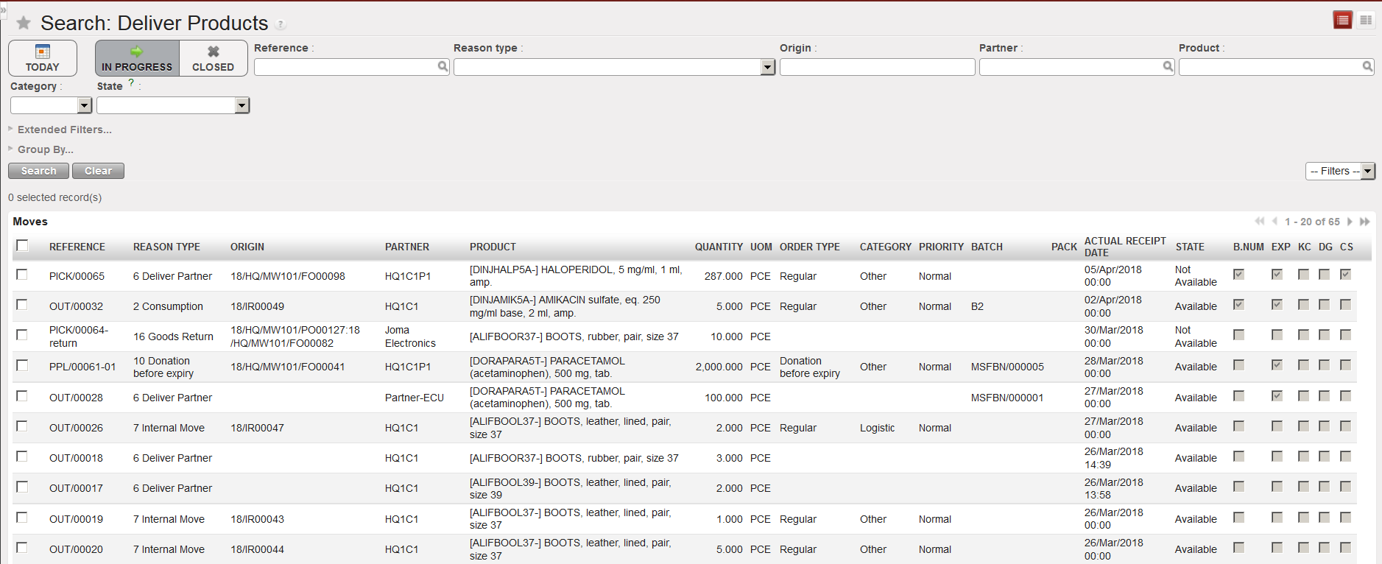Viewport: 1382px width, 564px height.
Task: Click the Reference field search icon
Action: coord(443,67)
